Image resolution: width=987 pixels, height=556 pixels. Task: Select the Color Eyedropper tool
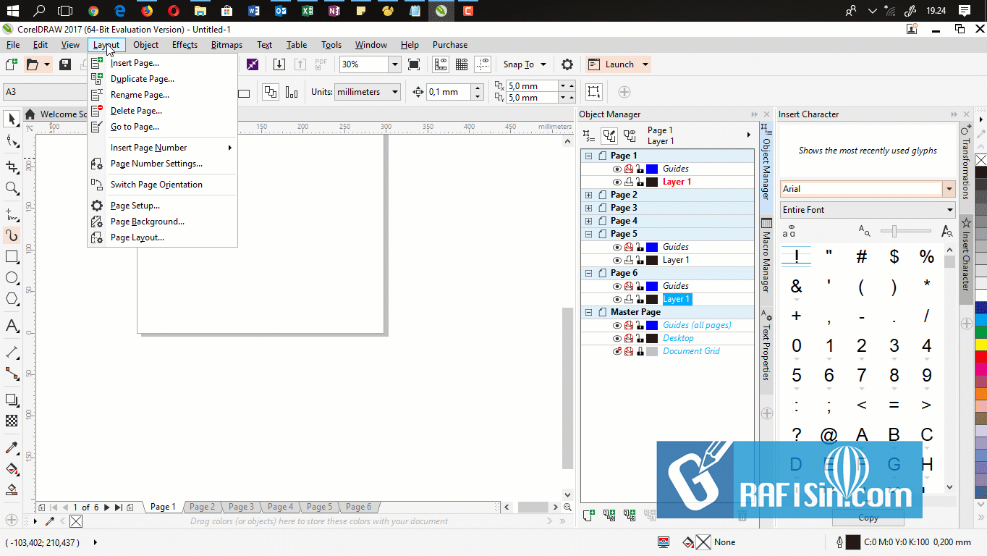coord(12,447)
